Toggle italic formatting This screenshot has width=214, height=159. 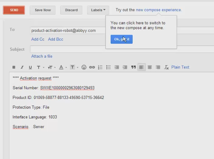[x=22, y=67]
